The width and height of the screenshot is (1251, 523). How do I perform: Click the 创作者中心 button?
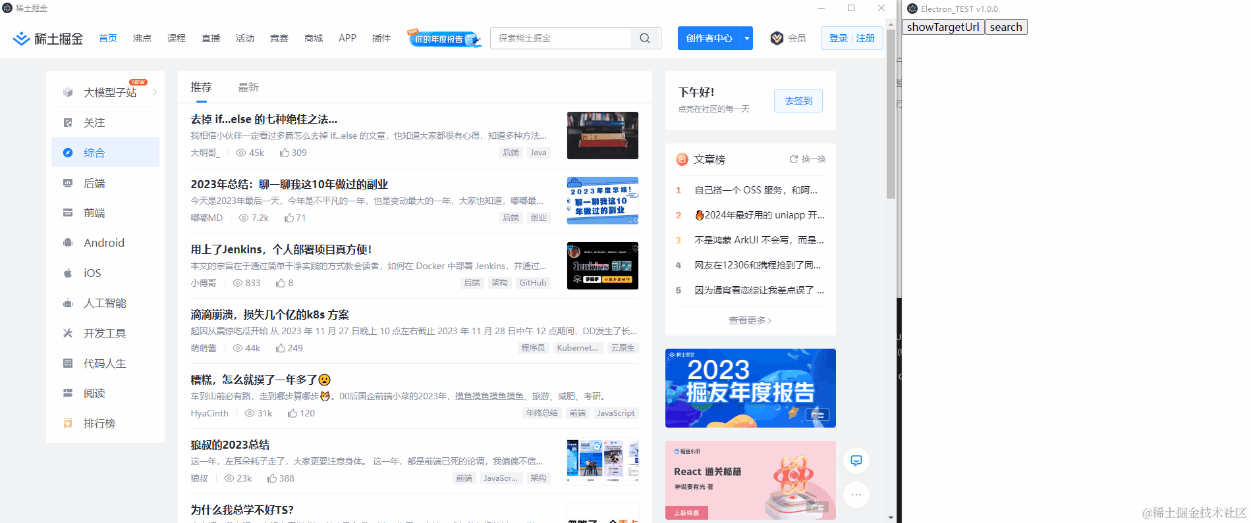709,38
